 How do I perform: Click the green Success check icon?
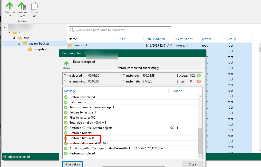(198, 76)
